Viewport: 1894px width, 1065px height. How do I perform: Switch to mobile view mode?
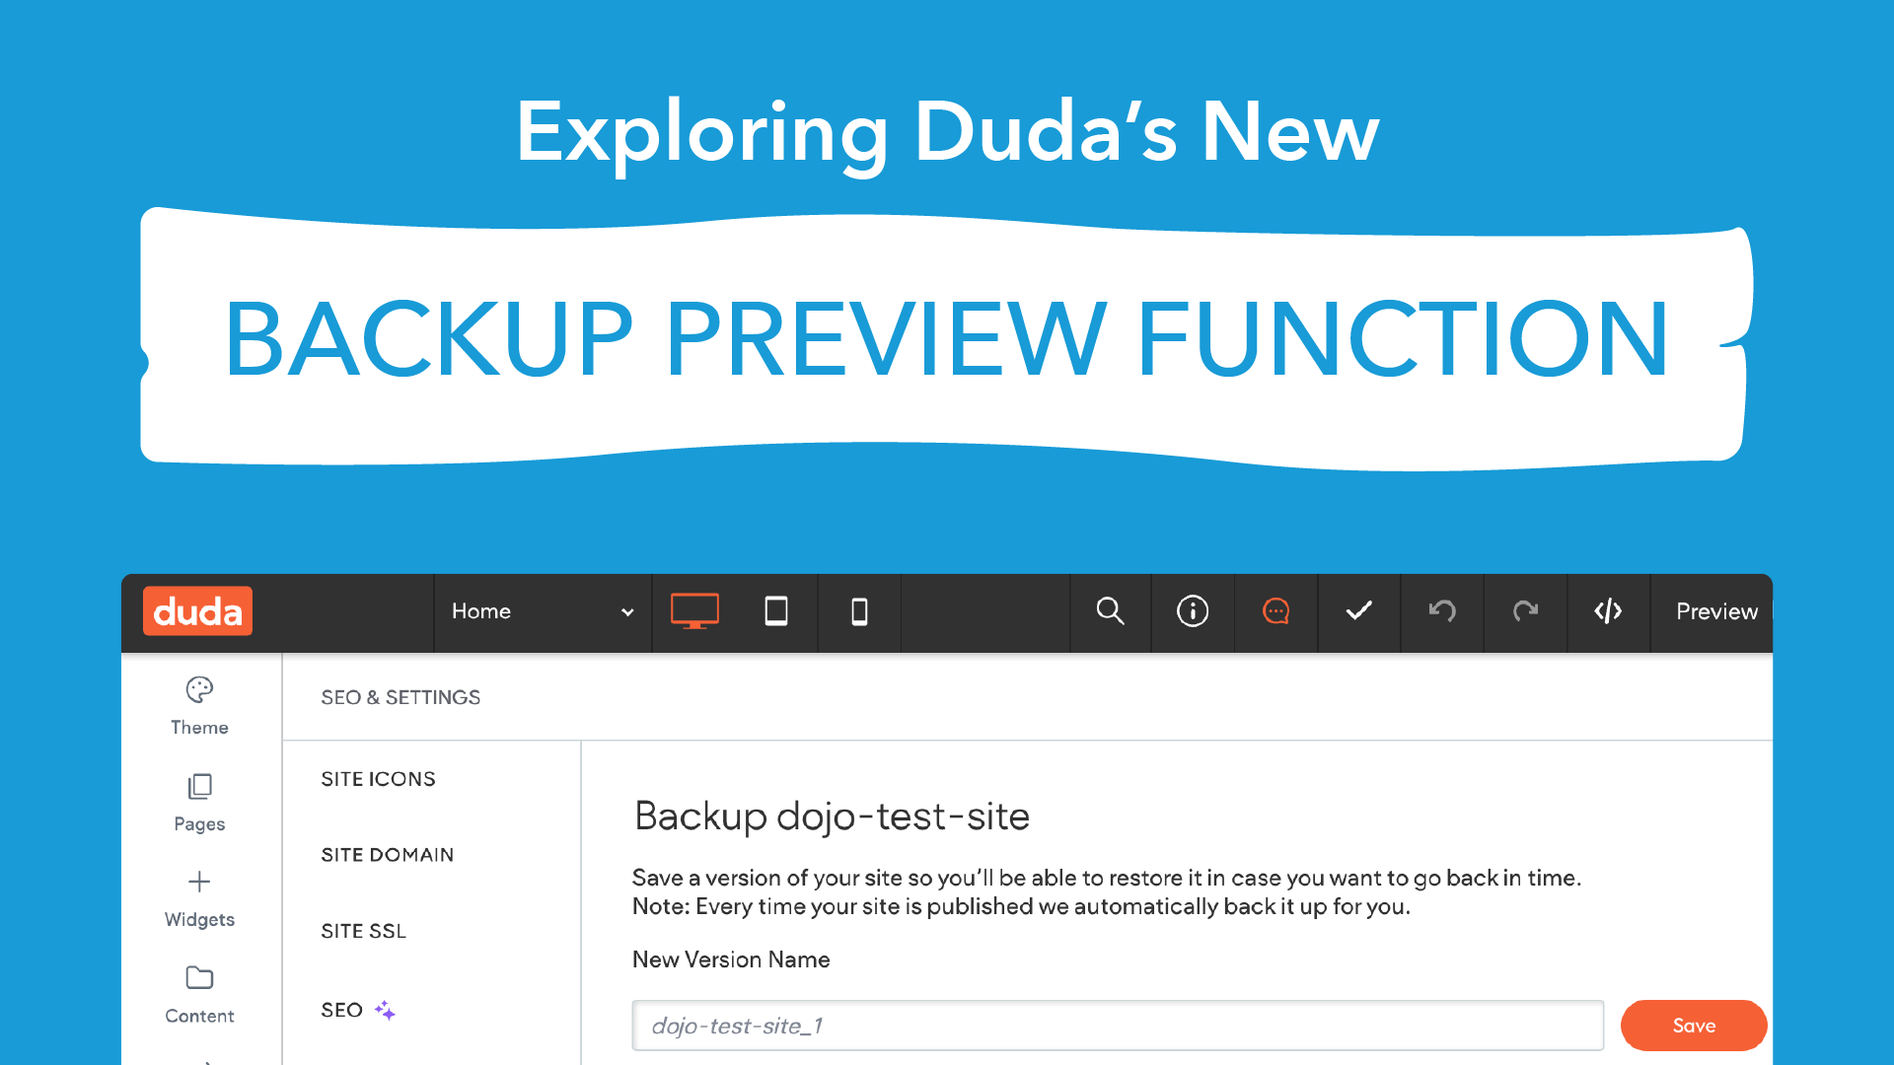(x=860, y=611)
